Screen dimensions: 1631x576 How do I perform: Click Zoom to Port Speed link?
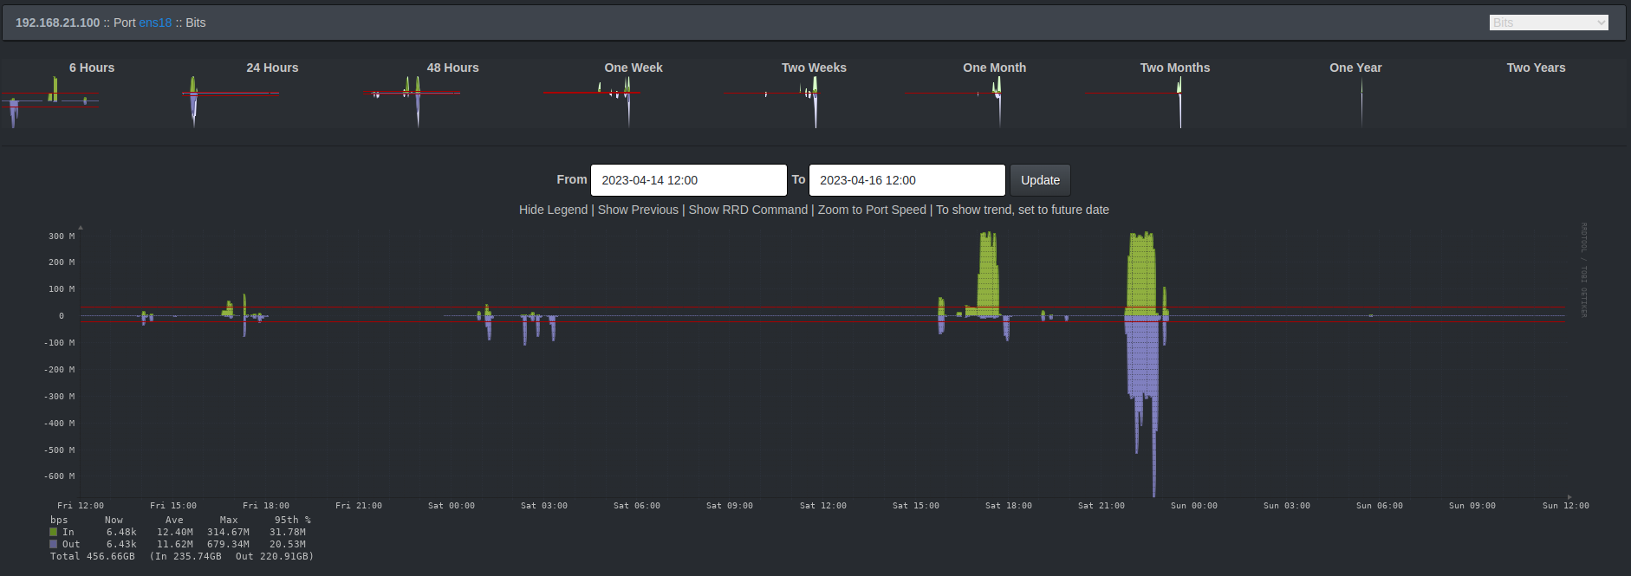coord(872,210)
